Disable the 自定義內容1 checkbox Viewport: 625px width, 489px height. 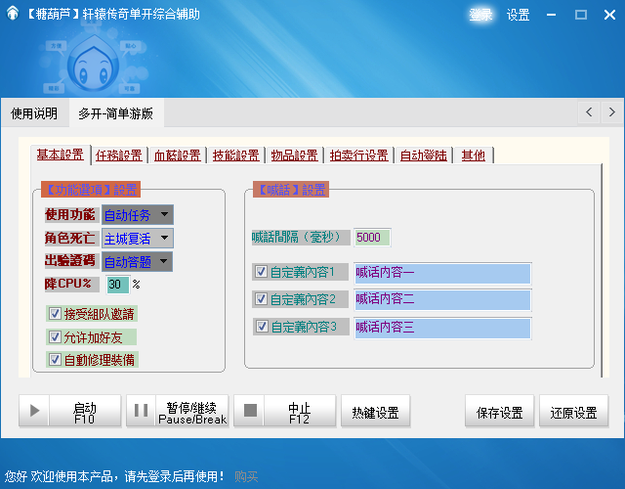261,272
